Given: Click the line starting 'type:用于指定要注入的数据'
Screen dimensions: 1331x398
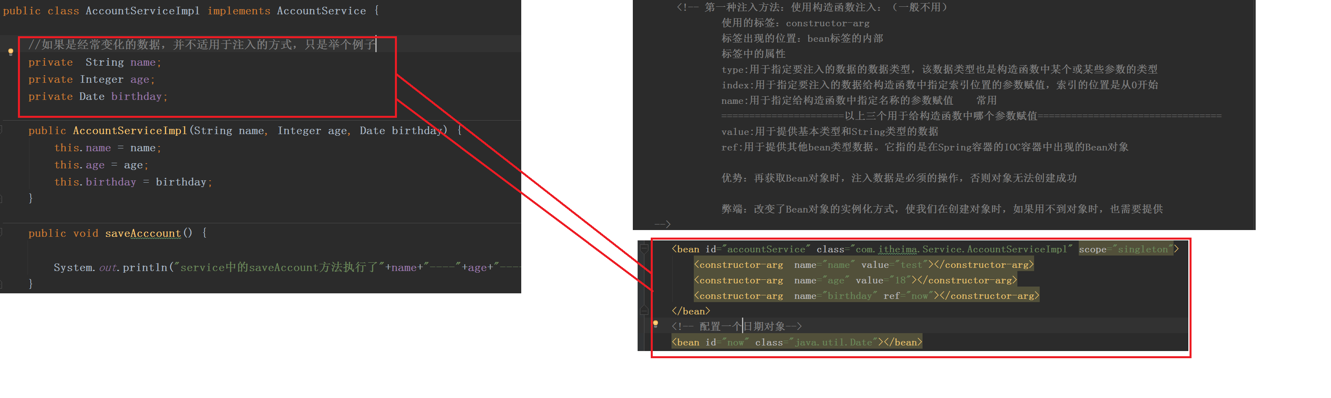Looking at the screenshot, I should click(939, 69).
